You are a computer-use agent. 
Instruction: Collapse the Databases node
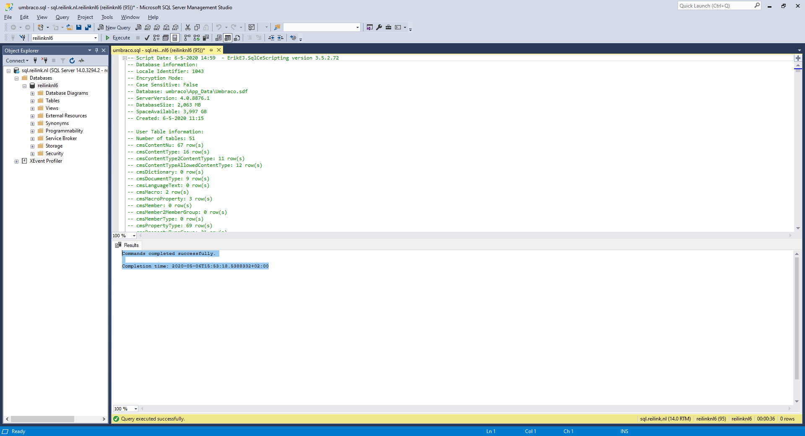16,78
